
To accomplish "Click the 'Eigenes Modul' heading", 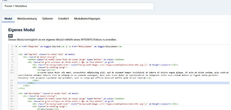I will [x=21, y=30].
